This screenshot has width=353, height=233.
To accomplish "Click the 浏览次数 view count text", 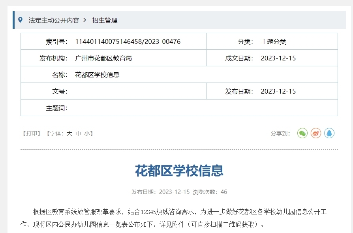I will (x=210, y=192).
